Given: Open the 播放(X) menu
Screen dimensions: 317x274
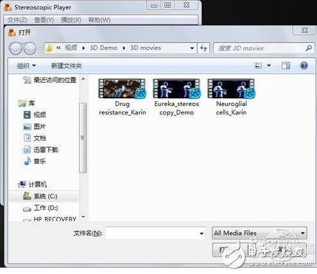Looking at the screenshot, I should coord(71,20).
